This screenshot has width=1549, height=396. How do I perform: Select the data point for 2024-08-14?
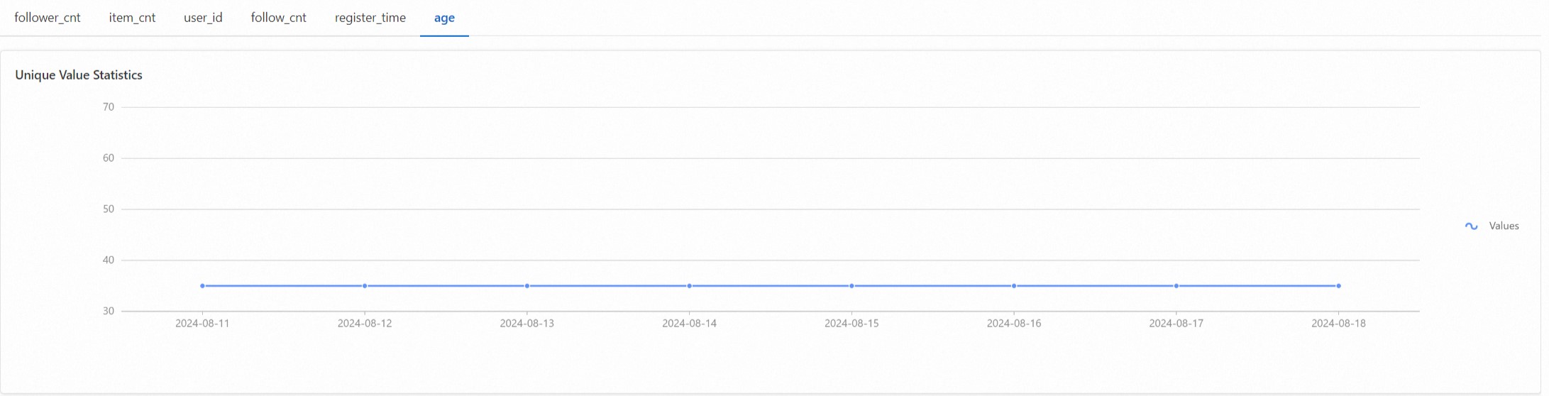point(689,286)
